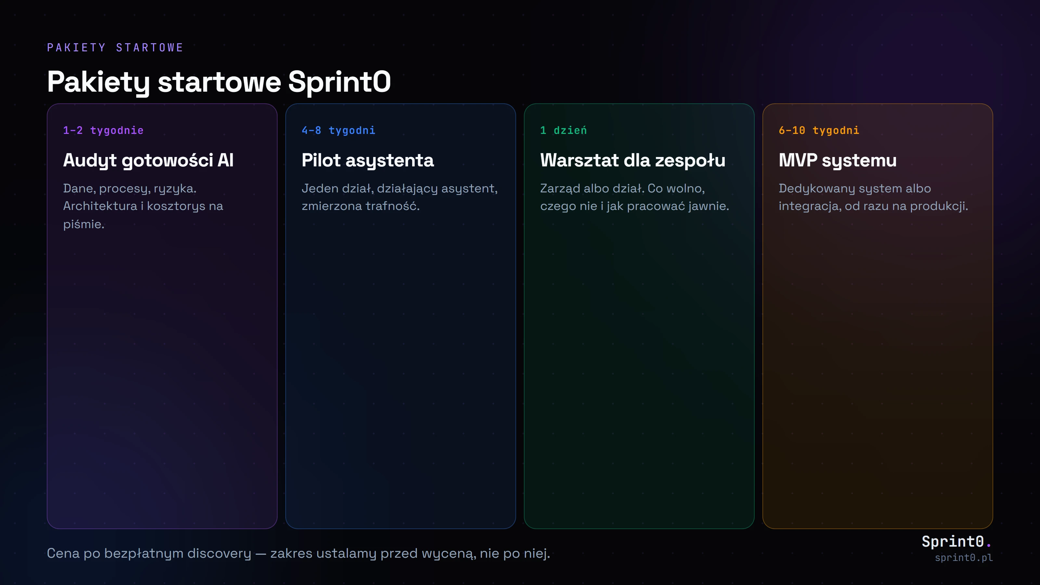Click the '4–8 tygodni' duration label
The width and height of the screenshot is (1040, 585).
click(x=338, y=130)
